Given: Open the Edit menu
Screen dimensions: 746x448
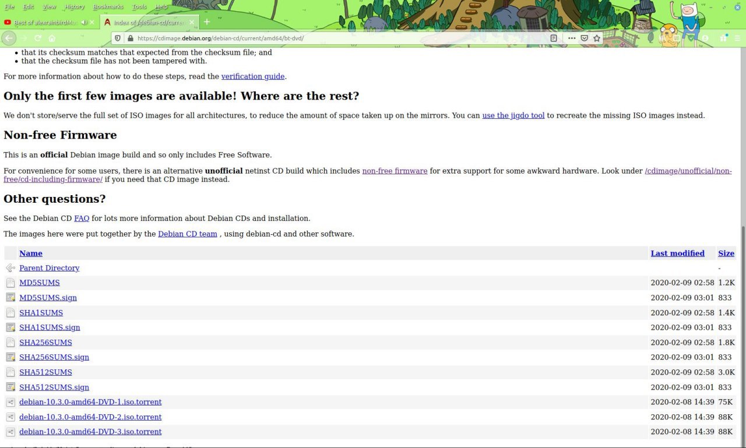Looking at the screenshot, I should (29, 6).
